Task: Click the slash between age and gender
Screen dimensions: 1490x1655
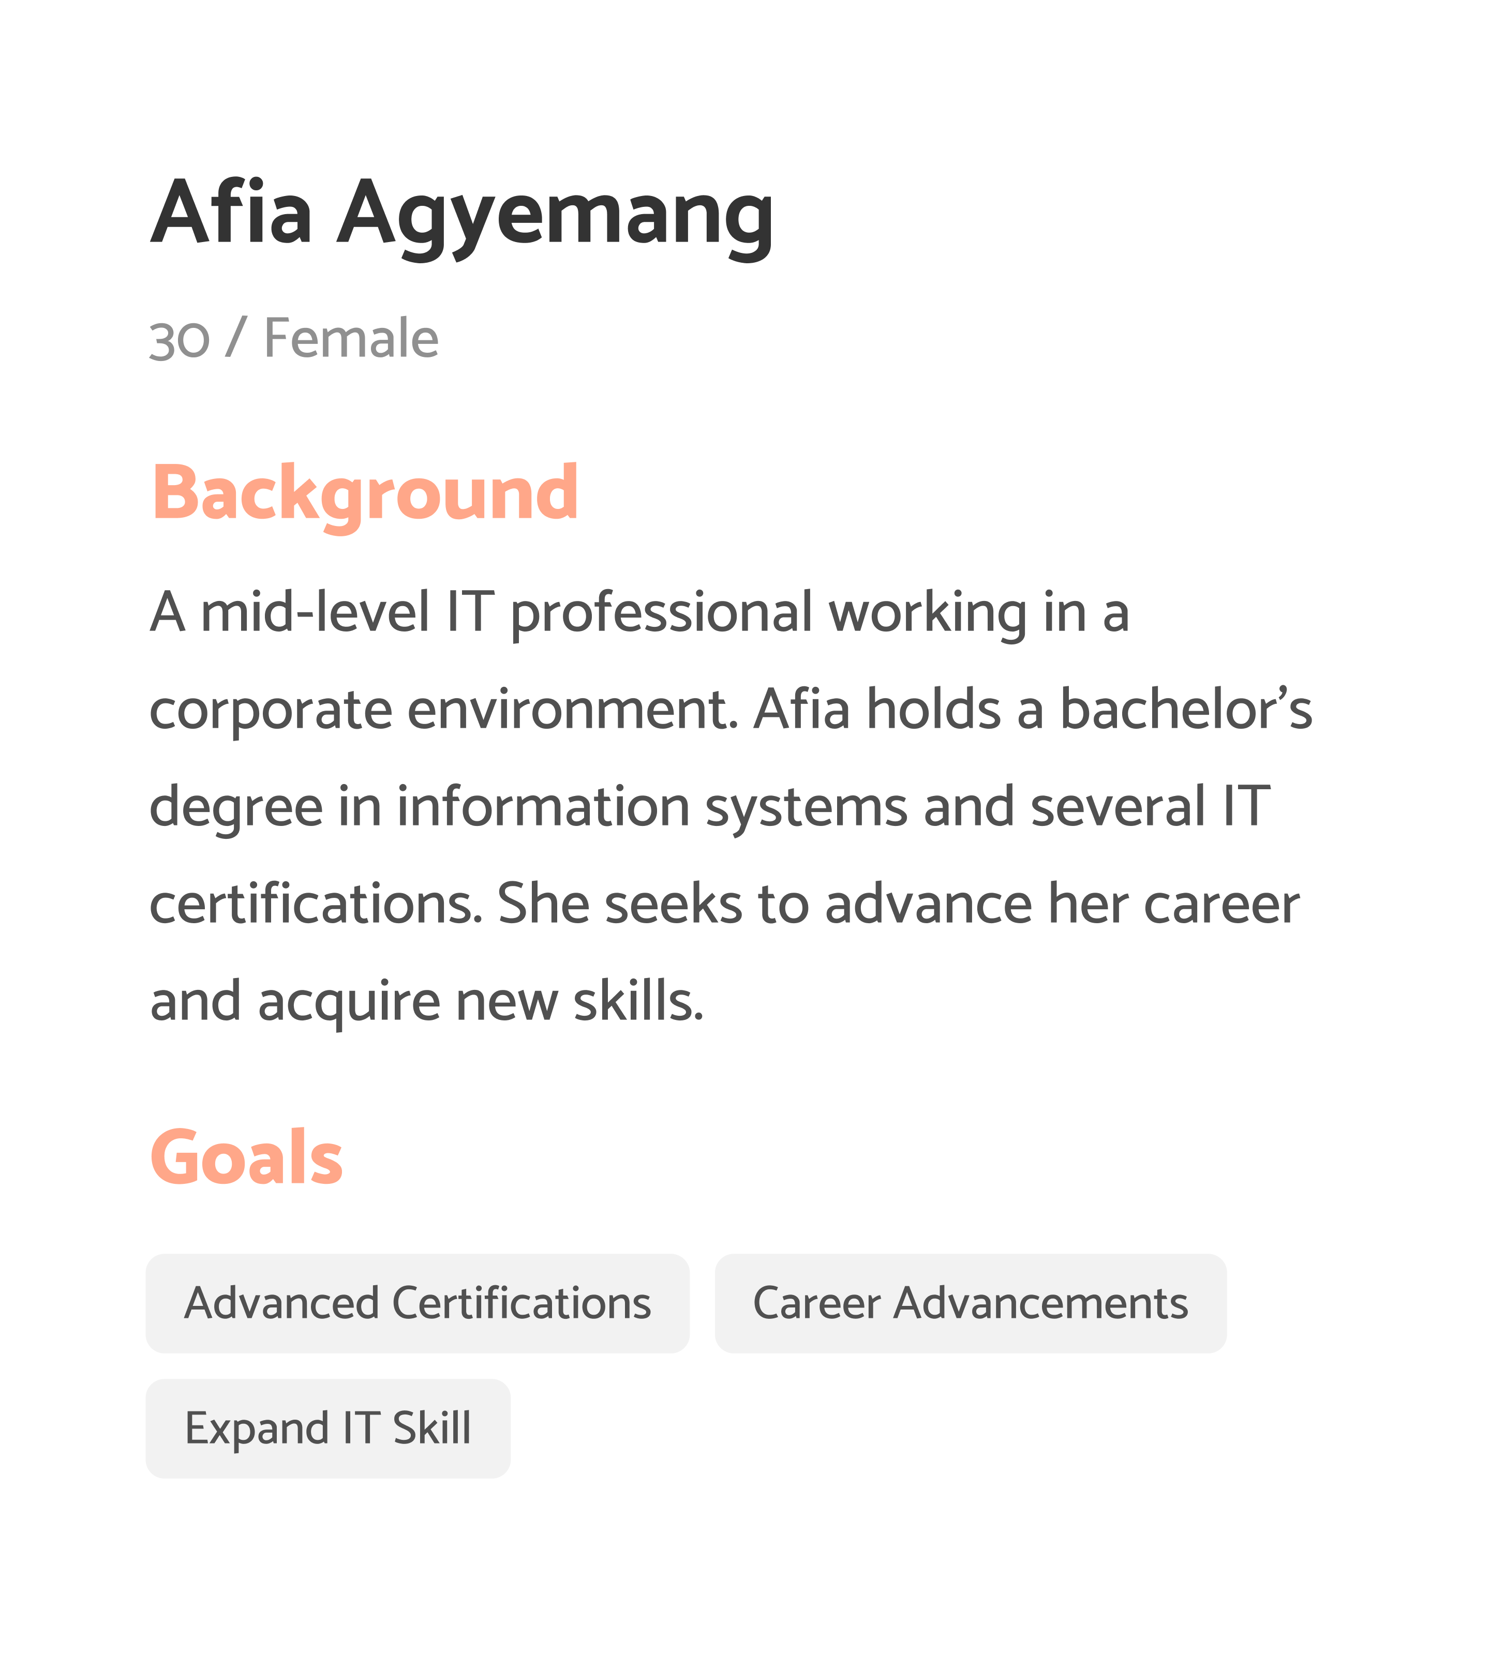Action: [235, 338]
